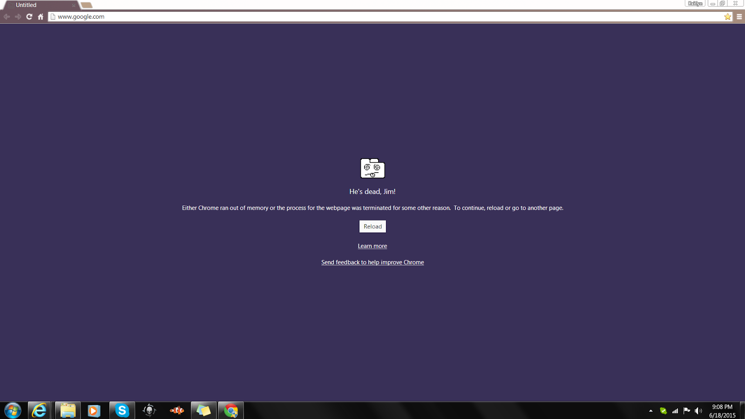Viewport: 745px width, 419px height.
Task: Close the Chrome window
Action: pos(735,3)
